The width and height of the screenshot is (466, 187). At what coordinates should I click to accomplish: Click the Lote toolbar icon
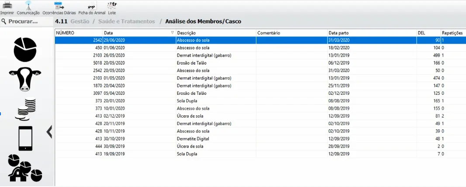[112, 5]
